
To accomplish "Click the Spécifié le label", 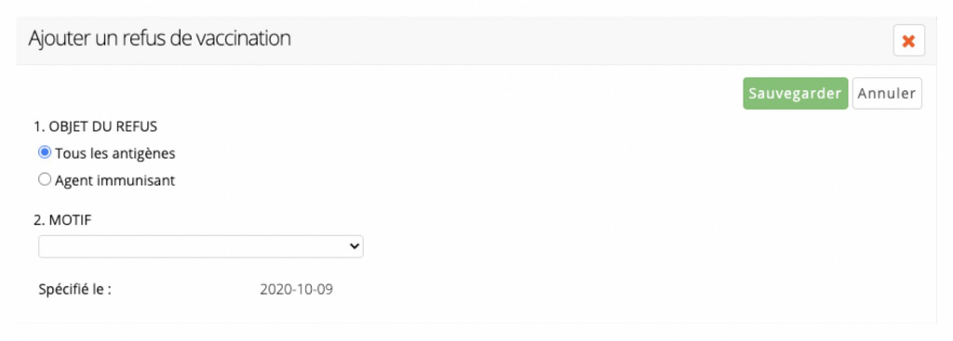I will click(74, 289).
